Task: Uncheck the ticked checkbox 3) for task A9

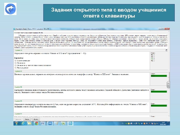Action: tap(154, 59)
